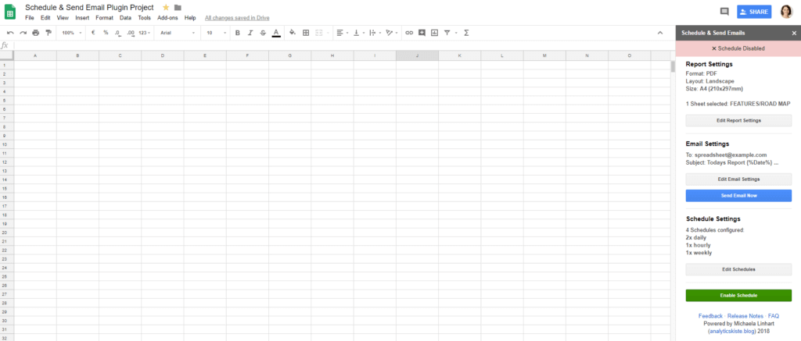Click the document title text
This screenshot has width=801, height=341.
(89, 7)
